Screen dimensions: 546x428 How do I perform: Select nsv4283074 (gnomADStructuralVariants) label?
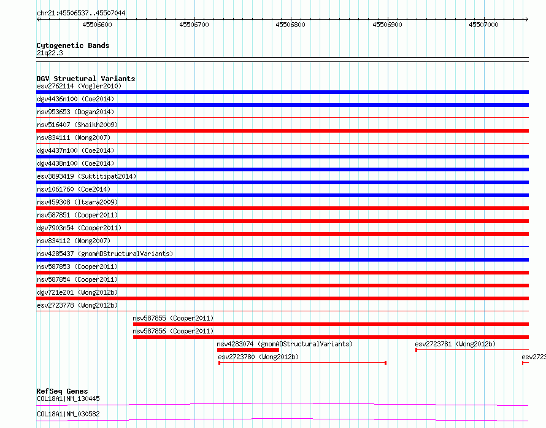tap(285, 344)
